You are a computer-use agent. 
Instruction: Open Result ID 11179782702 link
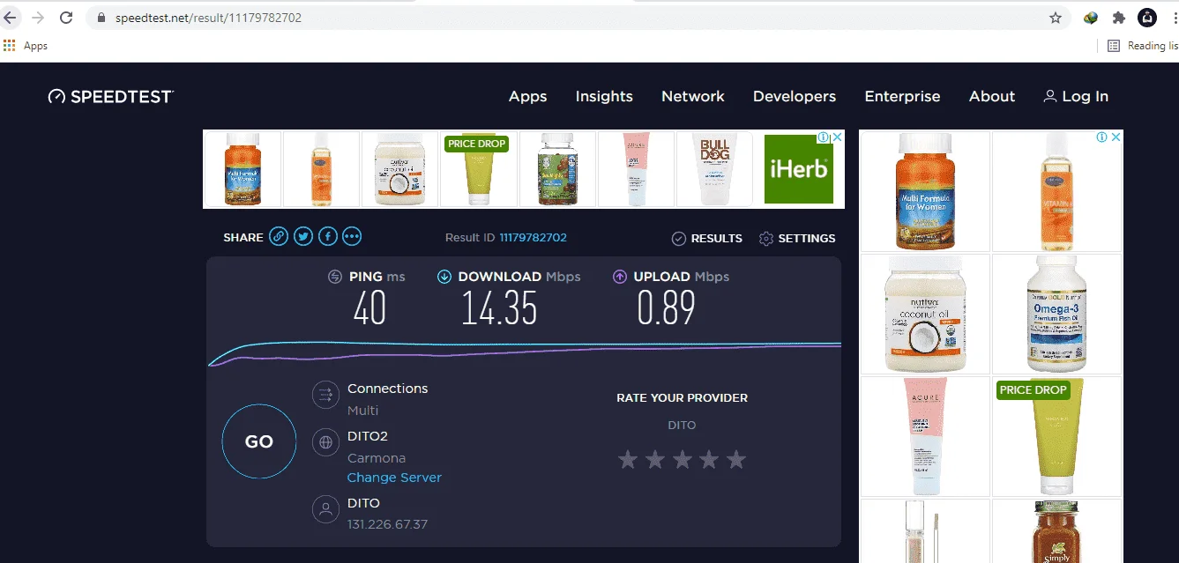pos(533,238)
